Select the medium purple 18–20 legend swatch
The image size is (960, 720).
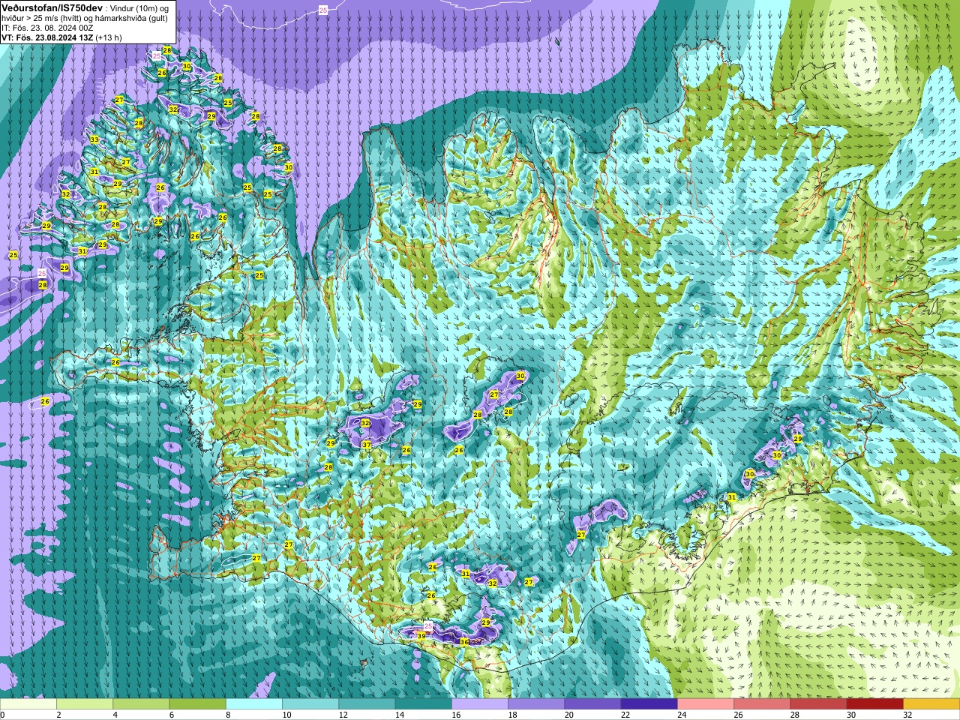coord(536,704)
